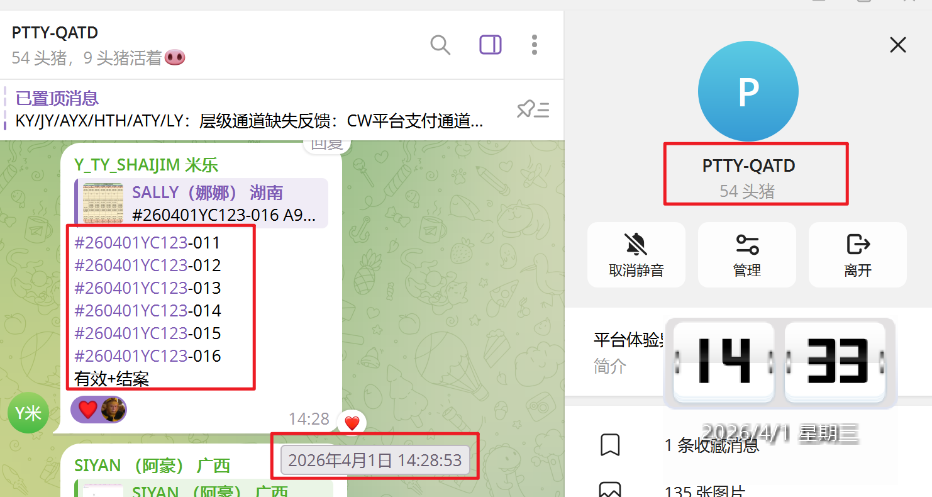Screen dimensions: 932x497
Task: Open the pinned messages list icon
Action: point(533,109)
